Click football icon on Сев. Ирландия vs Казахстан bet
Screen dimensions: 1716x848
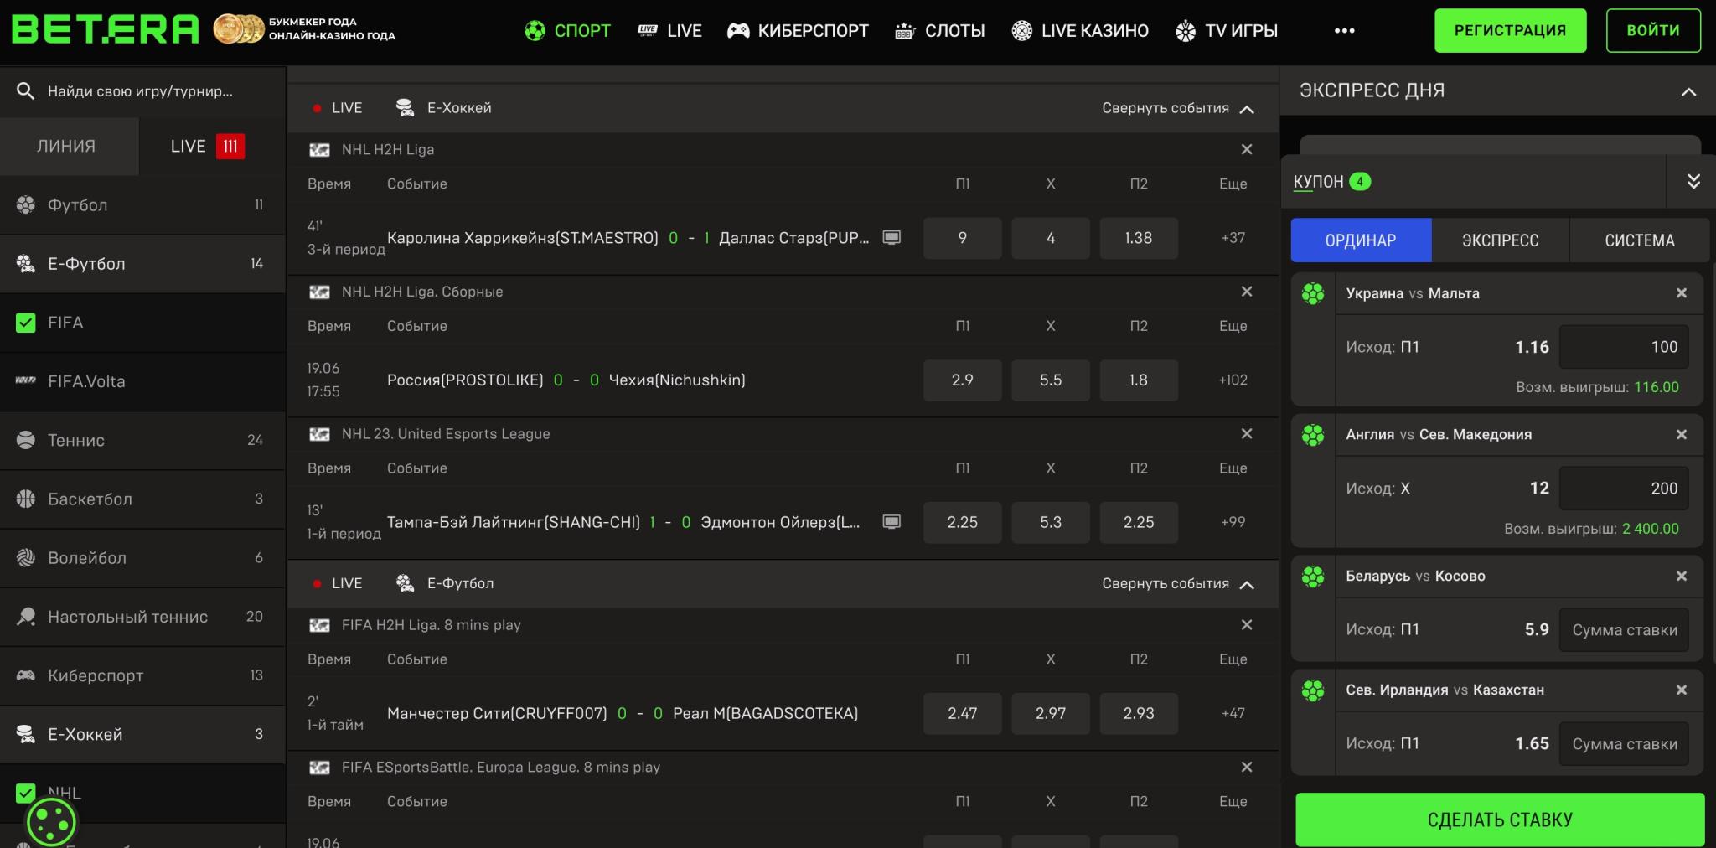click(1313, 690)
